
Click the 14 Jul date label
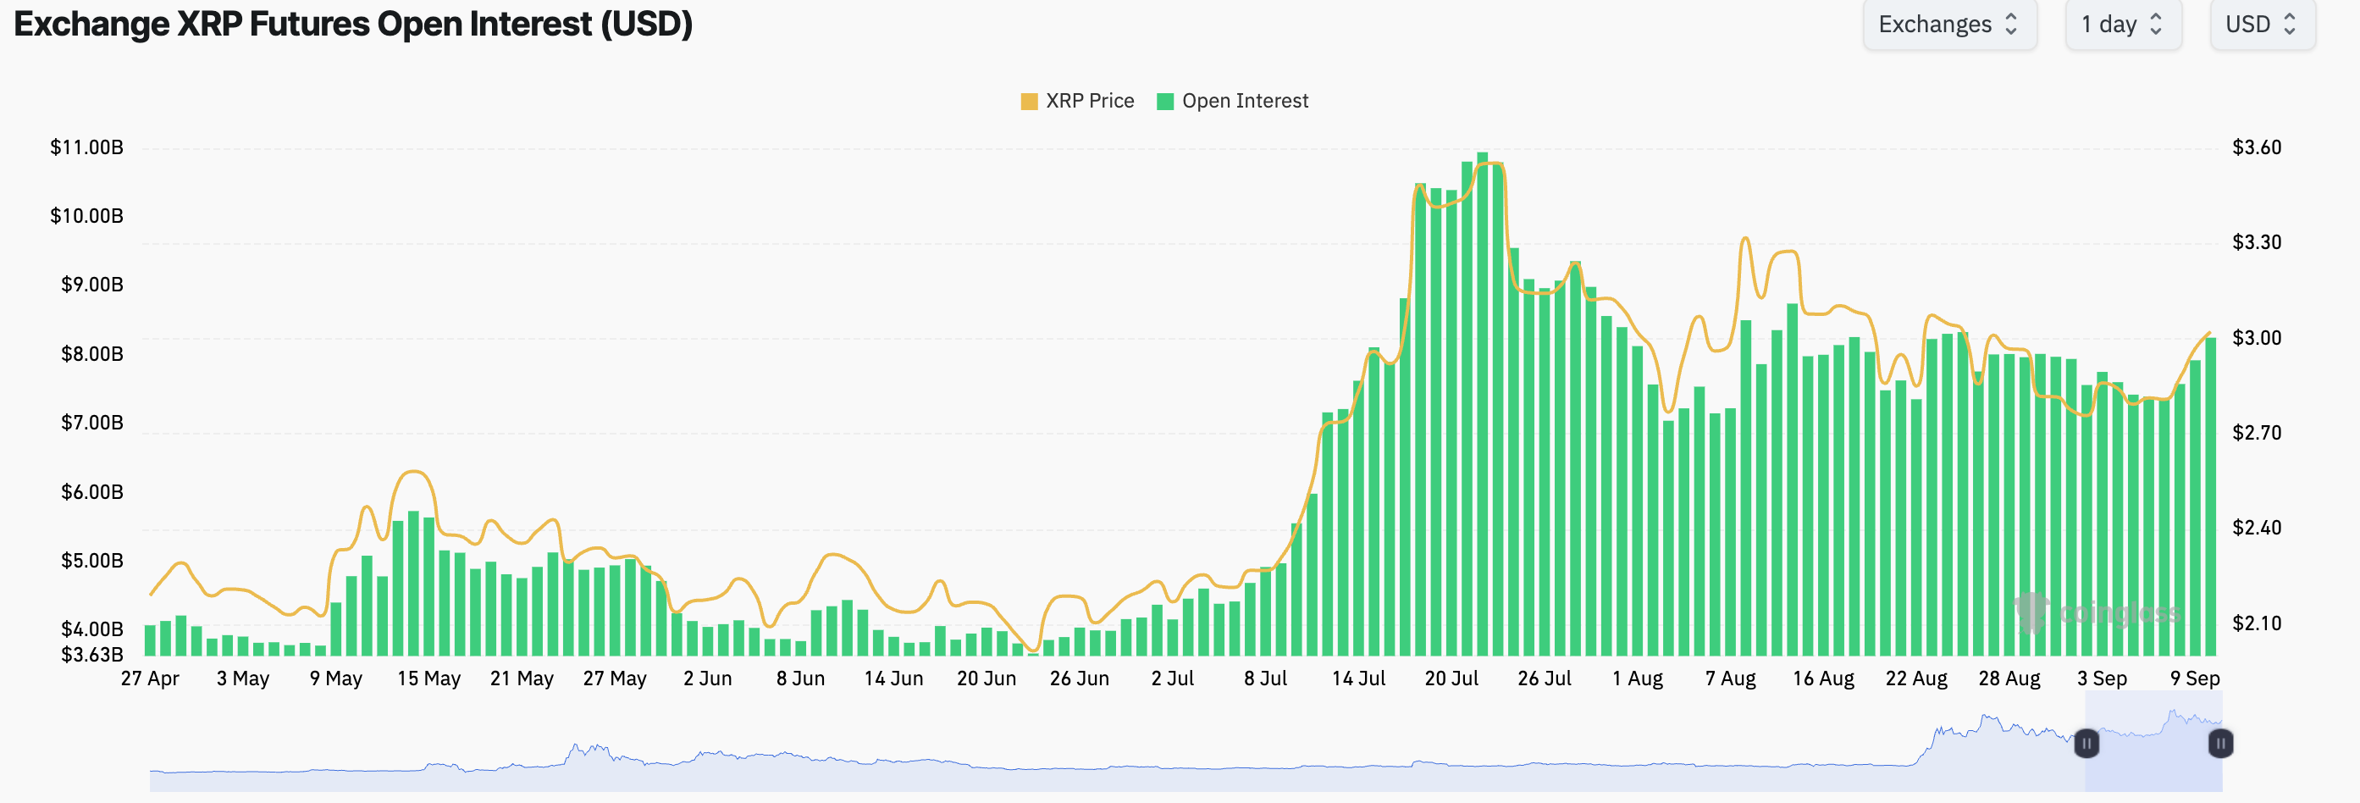tap(1358, 679)
